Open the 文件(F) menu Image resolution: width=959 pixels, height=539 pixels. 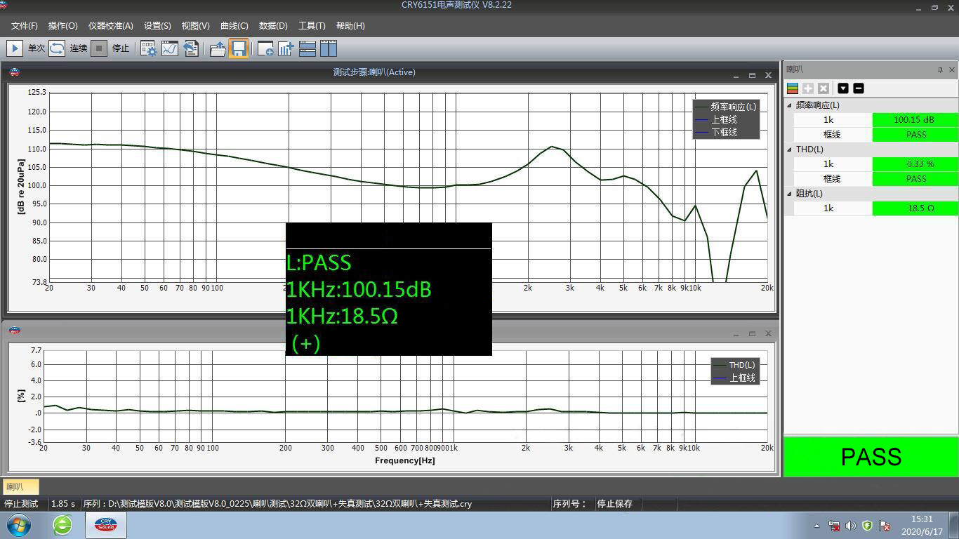25,26
